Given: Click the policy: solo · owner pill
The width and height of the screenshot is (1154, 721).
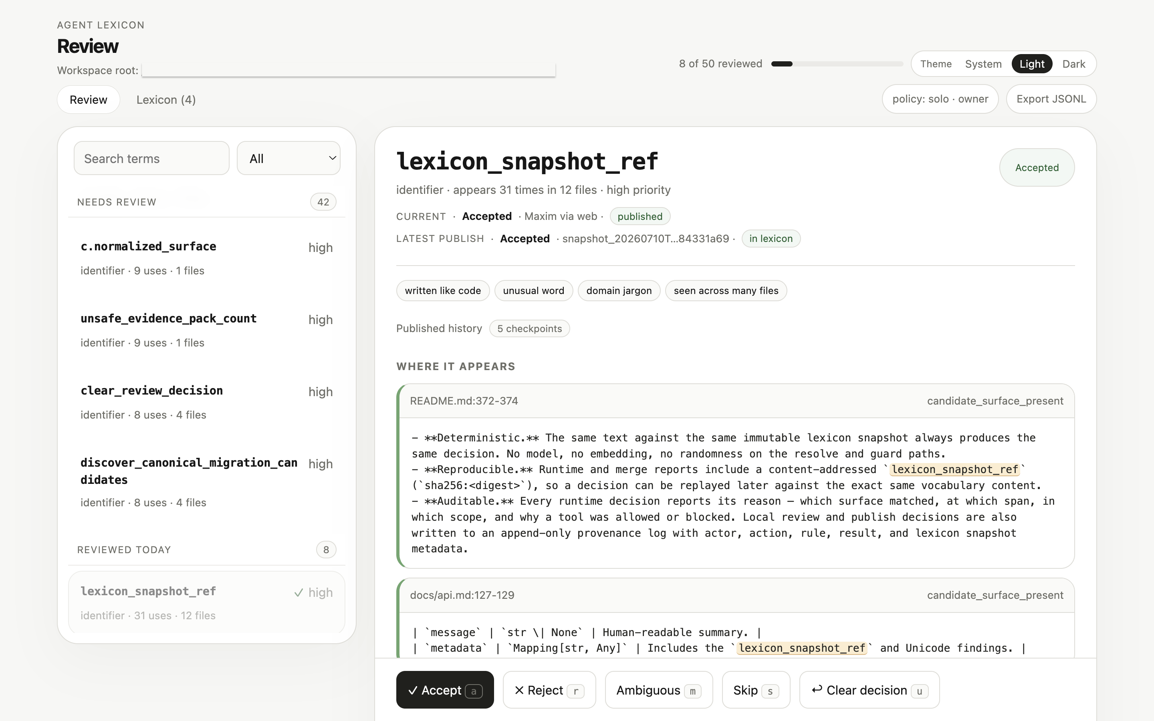Looking at the screenshot, I should pyautogui.click(x=940, y=99).
